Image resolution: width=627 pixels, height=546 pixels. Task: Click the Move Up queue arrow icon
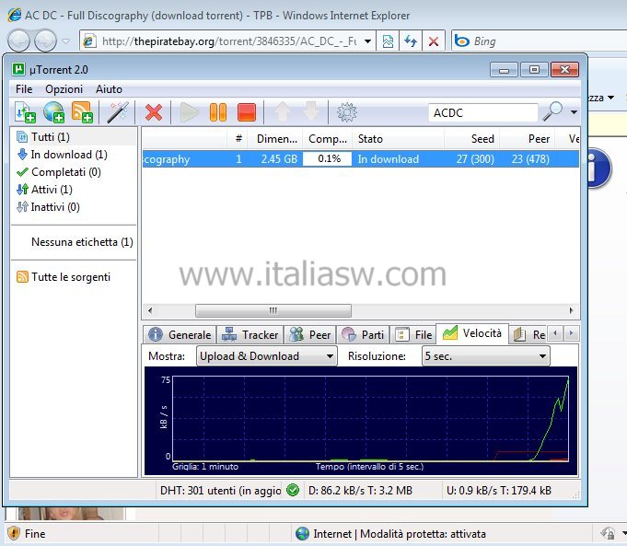point(283,111)
